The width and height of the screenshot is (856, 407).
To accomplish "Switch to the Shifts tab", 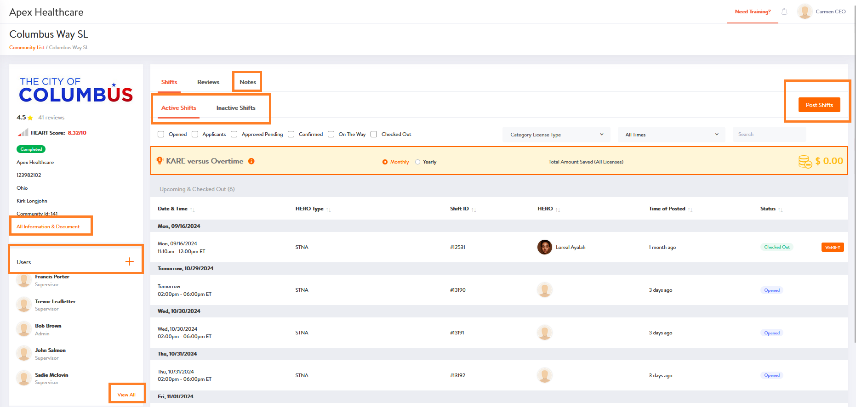I will [x=169, y=82].
